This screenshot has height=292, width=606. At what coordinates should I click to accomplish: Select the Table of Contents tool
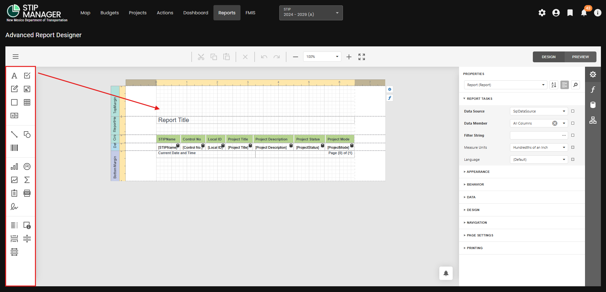[x=14, y=225]
